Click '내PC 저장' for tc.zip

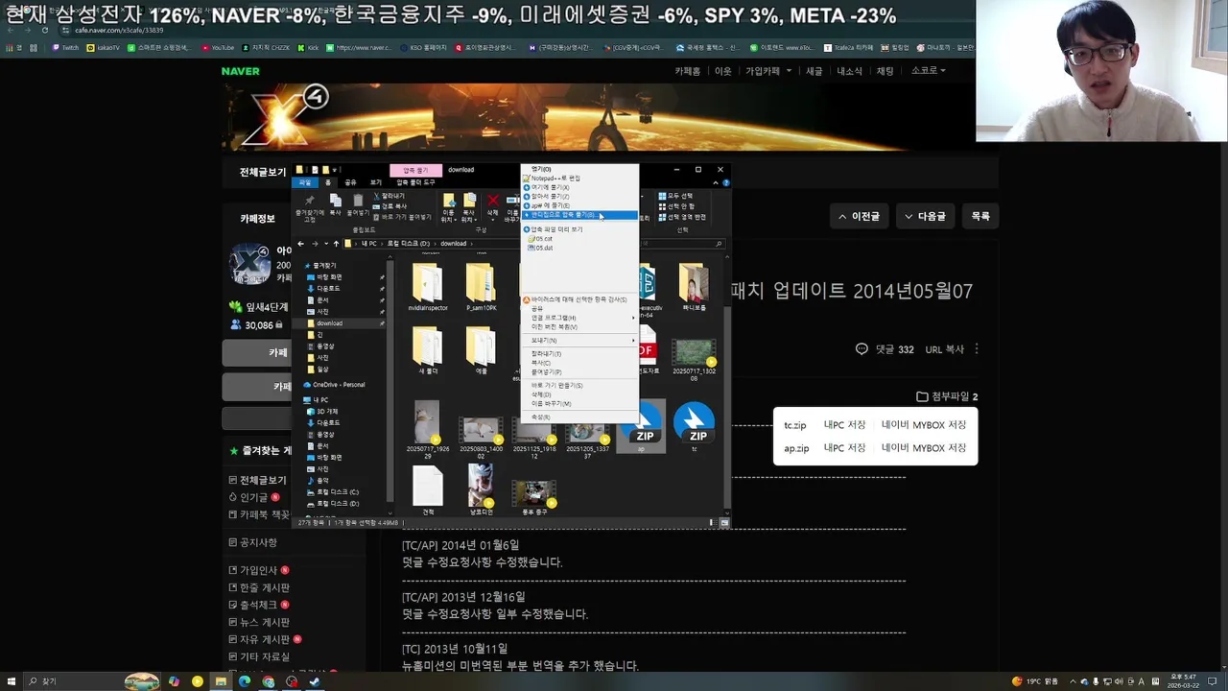click(x=844, y=425)
